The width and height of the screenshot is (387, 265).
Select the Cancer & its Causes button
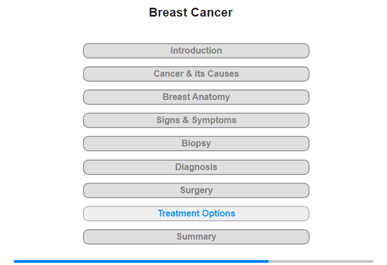196,74
